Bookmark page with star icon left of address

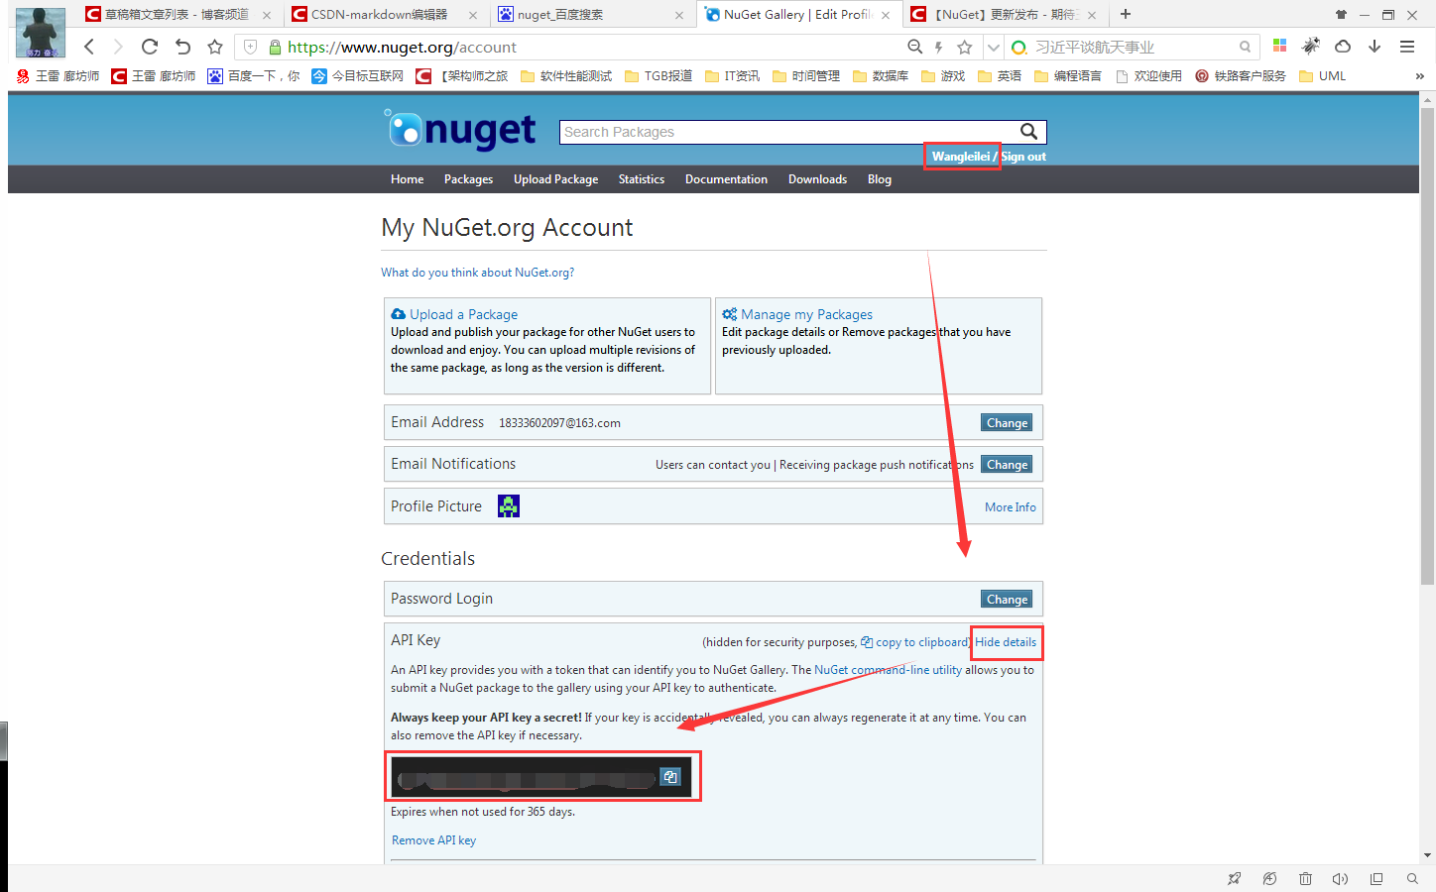coord(215,47)
